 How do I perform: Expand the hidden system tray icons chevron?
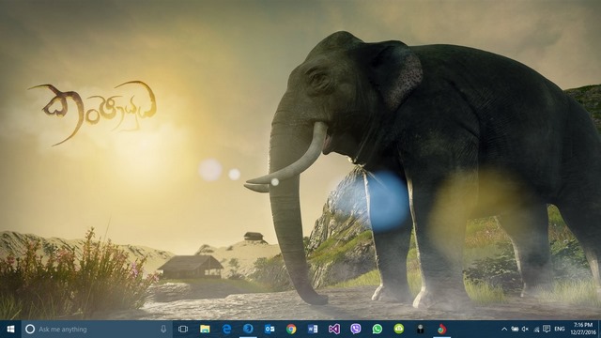[504, 330]
